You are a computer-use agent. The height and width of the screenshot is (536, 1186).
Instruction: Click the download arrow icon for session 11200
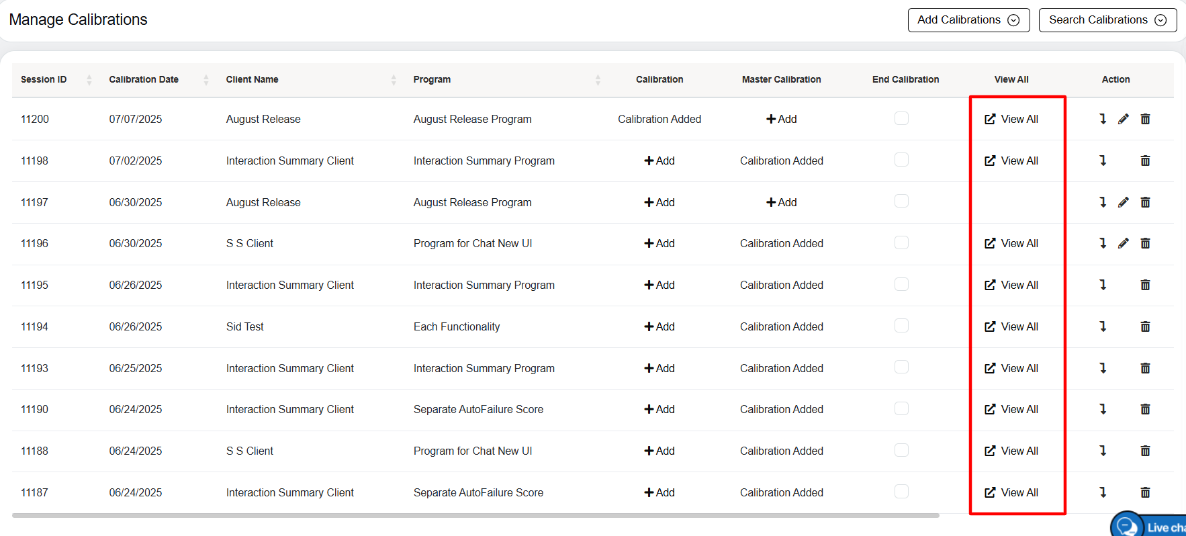coord(1102,119)
